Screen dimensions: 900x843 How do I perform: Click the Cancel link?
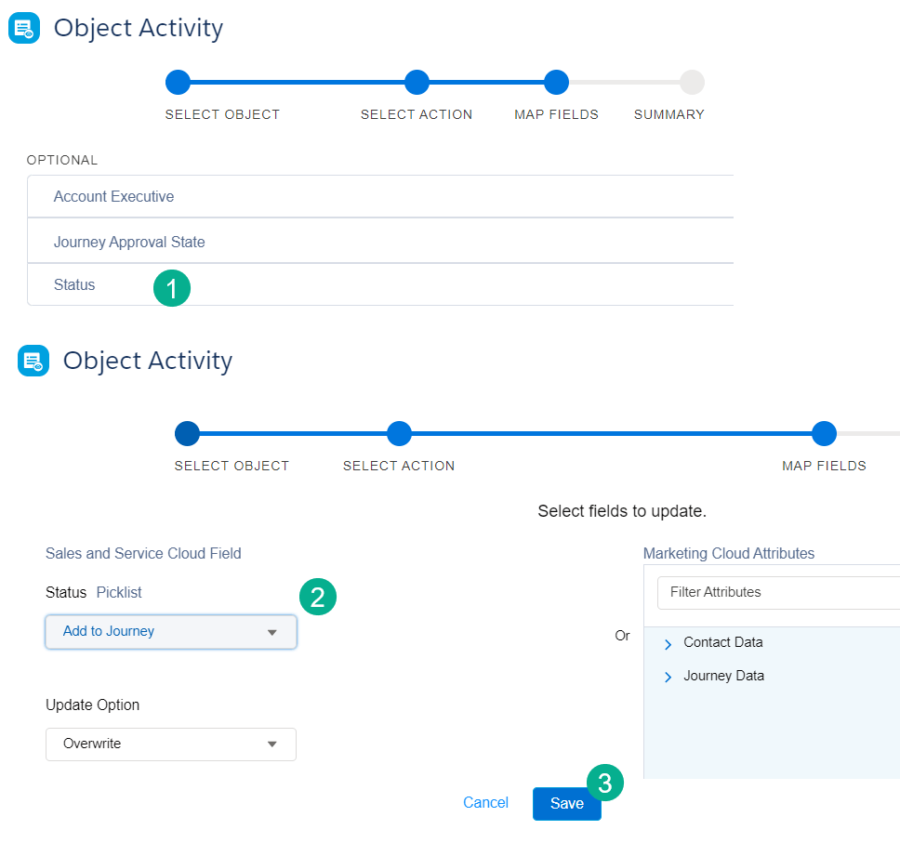click(x=485, y=803)
